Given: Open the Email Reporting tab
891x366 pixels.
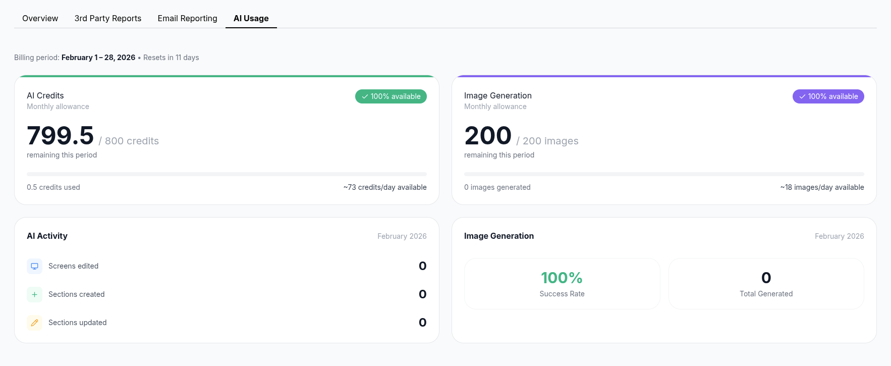Looking at the screenshot, I should tap(187, 18).
